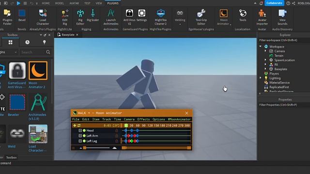Select GameGuard Anti Virus in Toolbox
The width and height of the screenshot is (310, 174).
[17, 71]
